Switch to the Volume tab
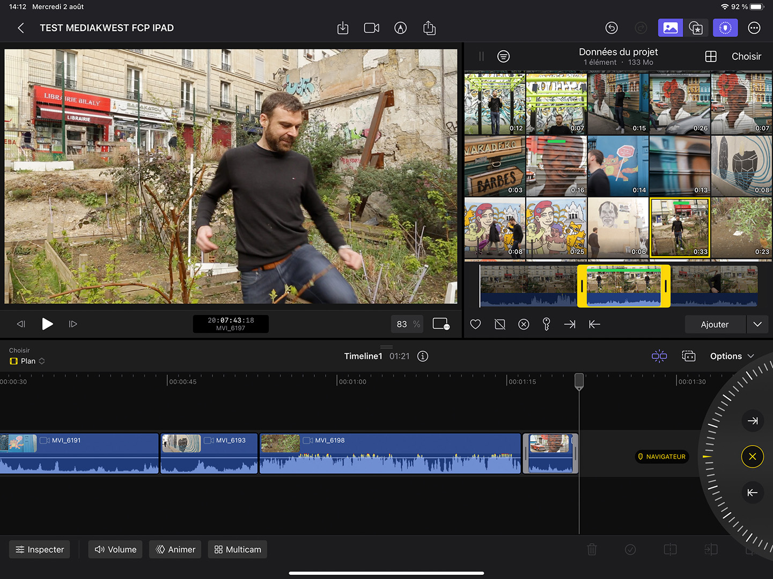 [x=115, y=550]
